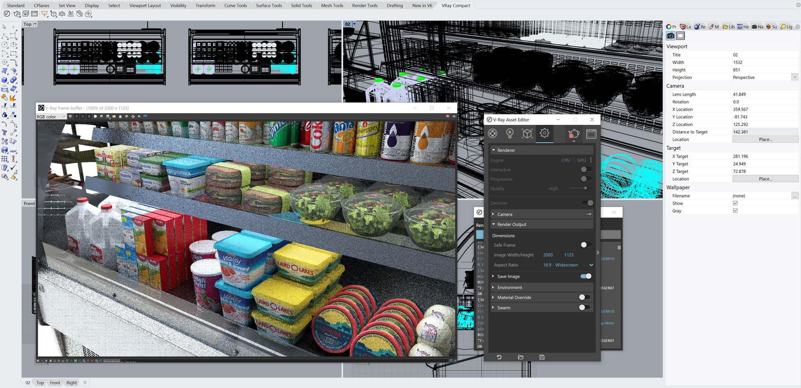The width and height of the screenshot is (801, 388).
Task: Uncheck the wallpaper Gray checkbox
Action: tap(735, 210)
